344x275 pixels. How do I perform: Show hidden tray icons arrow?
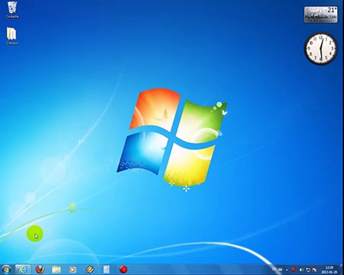pyautogui.click(x=287, y=270)
